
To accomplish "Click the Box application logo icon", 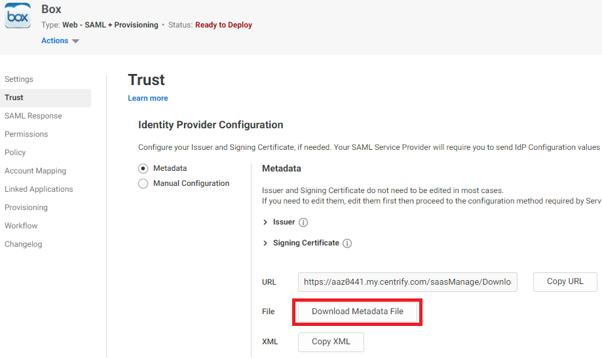I will pos(18,15).
